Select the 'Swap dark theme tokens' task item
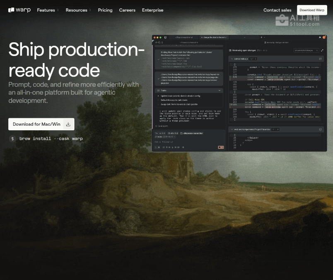This screenshot has width=333, height=280. [180, 104]
